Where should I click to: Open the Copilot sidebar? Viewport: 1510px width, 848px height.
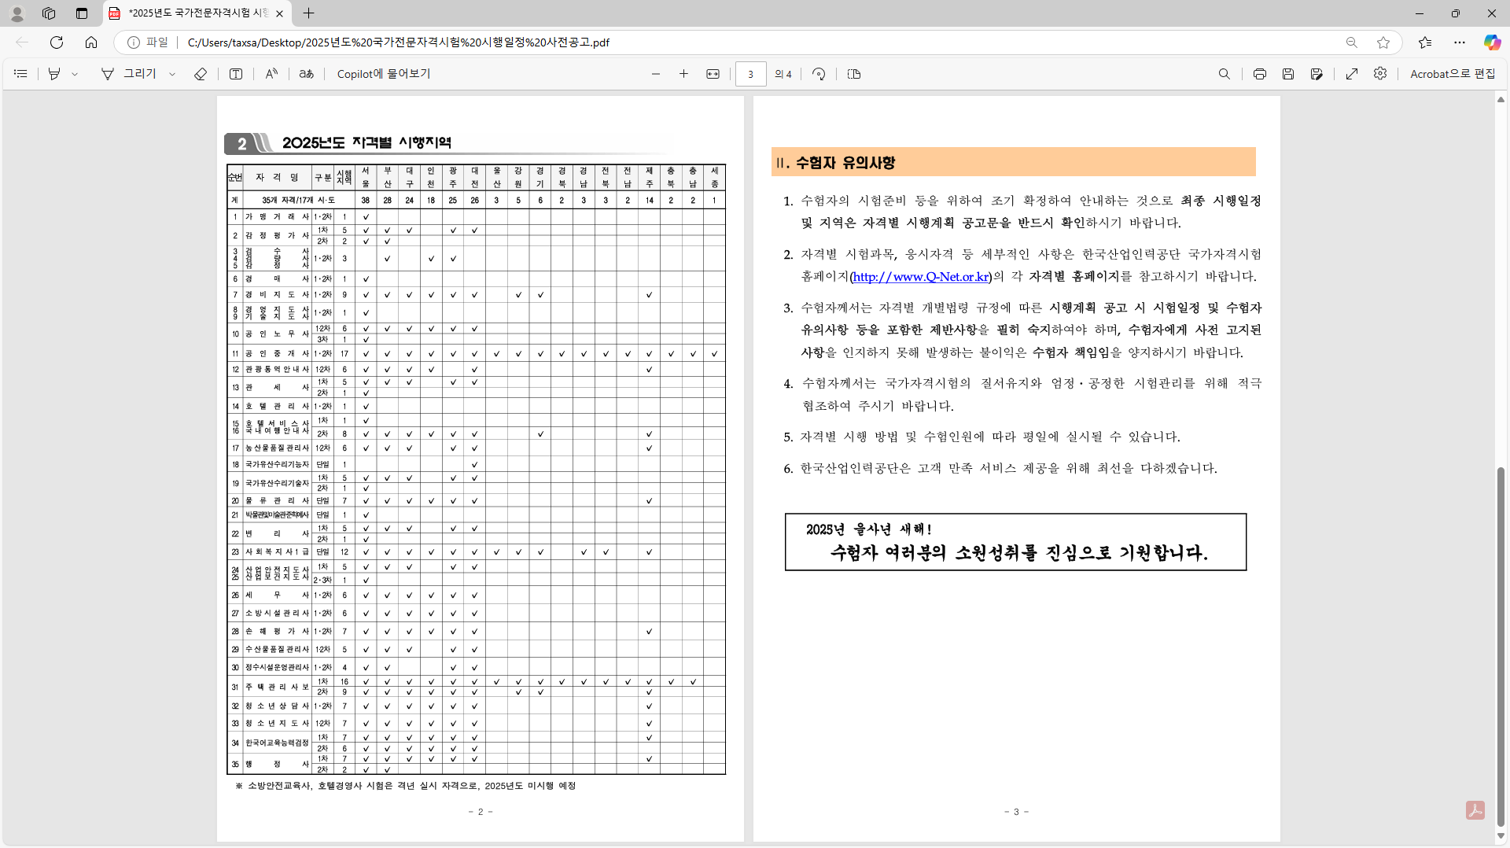click(x=1492, y=42)
